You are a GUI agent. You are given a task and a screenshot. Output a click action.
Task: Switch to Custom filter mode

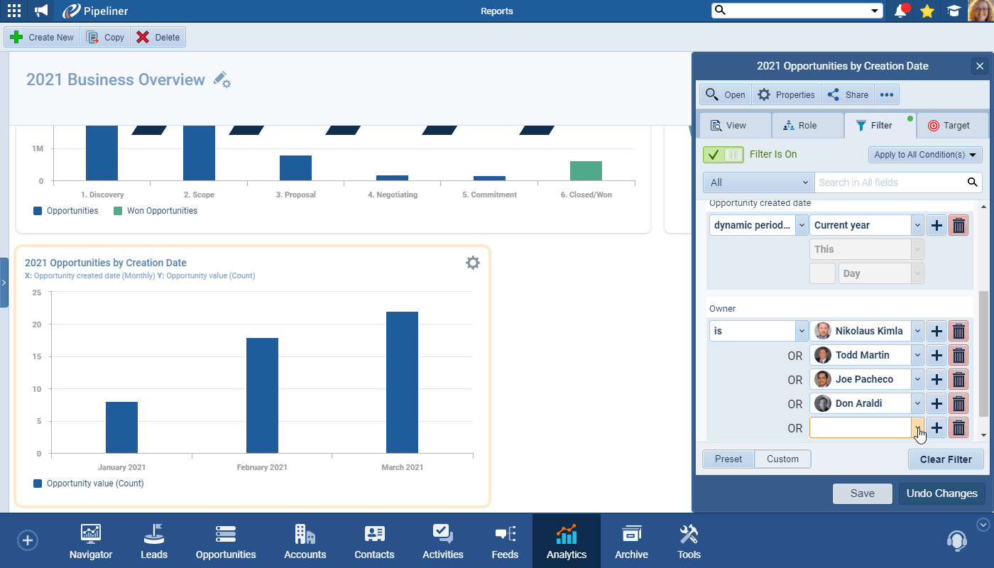coord(782,459)
